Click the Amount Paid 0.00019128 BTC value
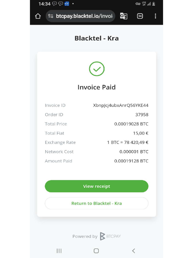193x258 pixels. click(x=131, y=161)
